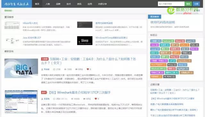Open the 【转】Wireshark TCP article title

79,92
